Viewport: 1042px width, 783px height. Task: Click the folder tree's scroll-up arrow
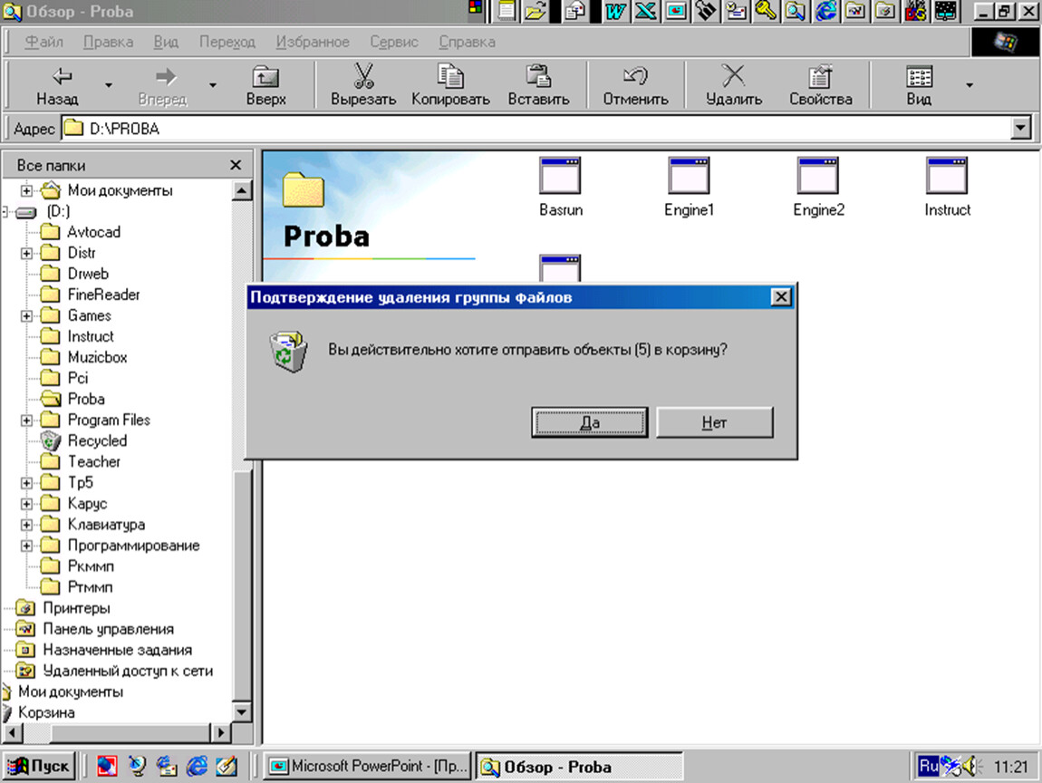click(x=241, y=190)
